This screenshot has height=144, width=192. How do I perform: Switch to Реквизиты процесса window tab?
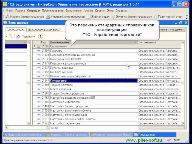coord(111,135)
